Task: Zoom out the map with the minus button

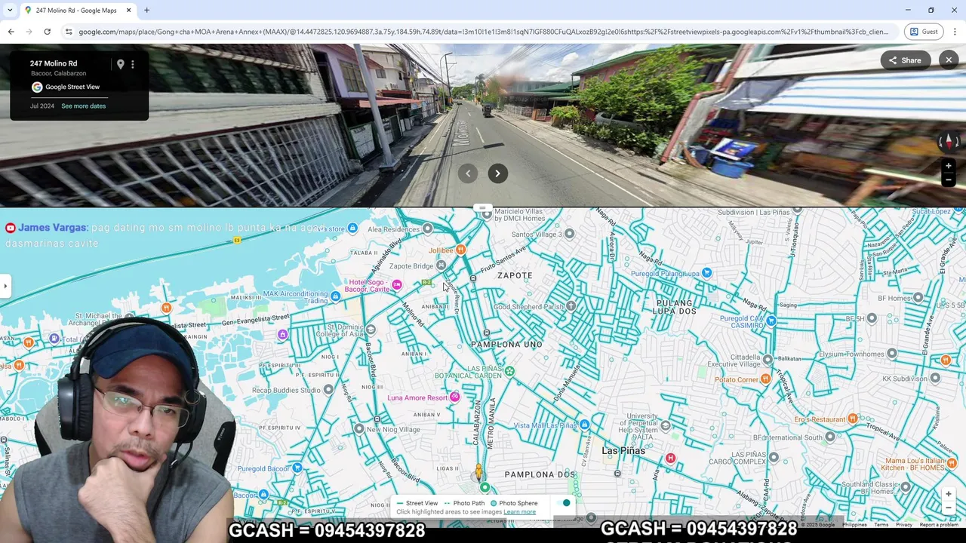Action: pyautogui.click(x=949, y=508)
